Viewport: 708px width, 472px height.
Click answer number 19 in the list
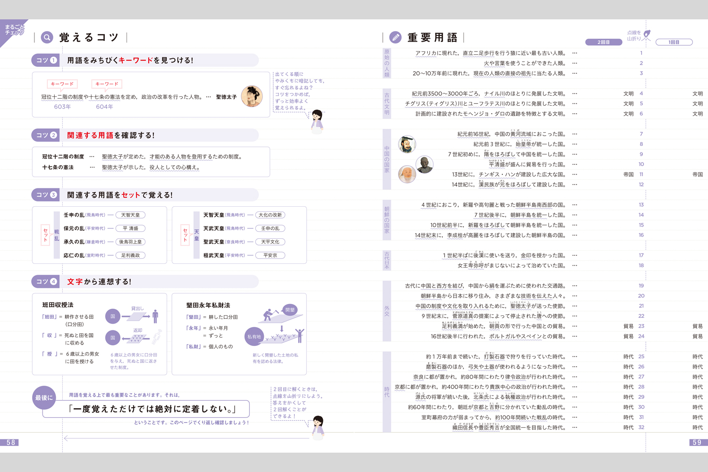[x=641, y=286]
